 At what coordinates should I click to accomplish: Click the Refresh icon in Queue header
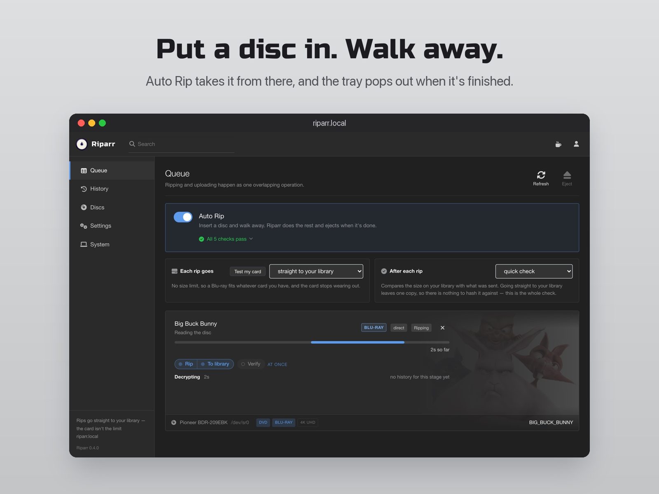[x=541, y=175]
